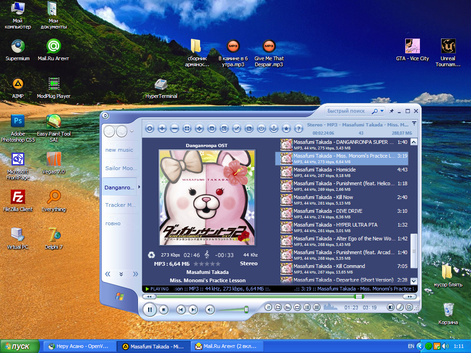Open the ModPlug Player desktop icon
The height and width of the screenshot is (353, 471).
coord(53,88)
